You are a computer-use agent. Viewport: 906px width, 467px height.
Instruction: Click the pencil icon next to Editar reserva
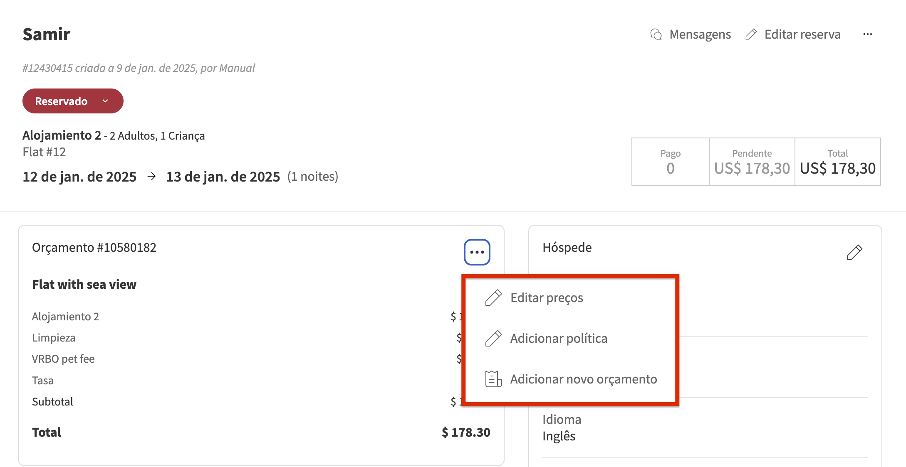751,34
